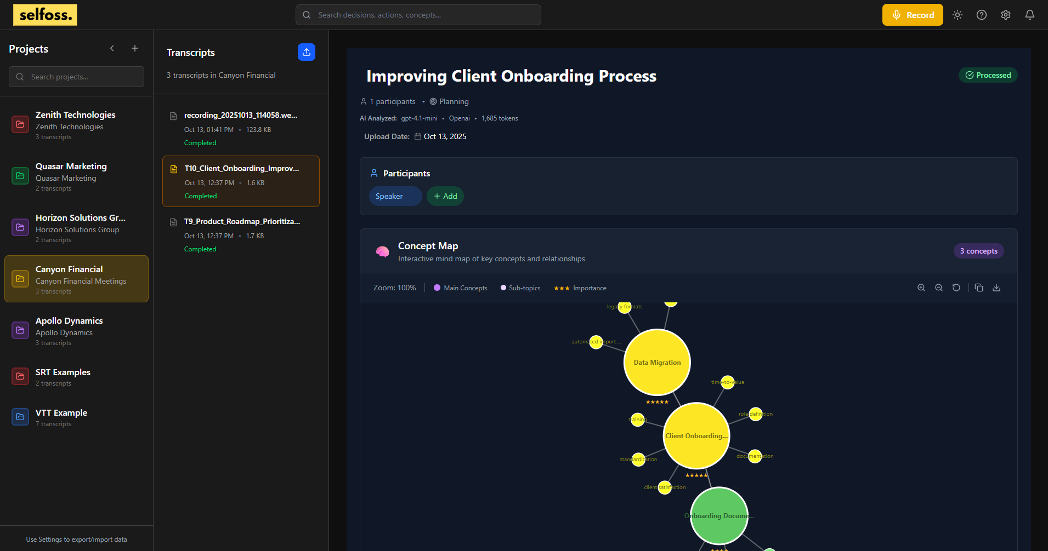Collapse the Projects sidebar
1048x551 pixels.
pyautogui.click(x=112, y=48)
